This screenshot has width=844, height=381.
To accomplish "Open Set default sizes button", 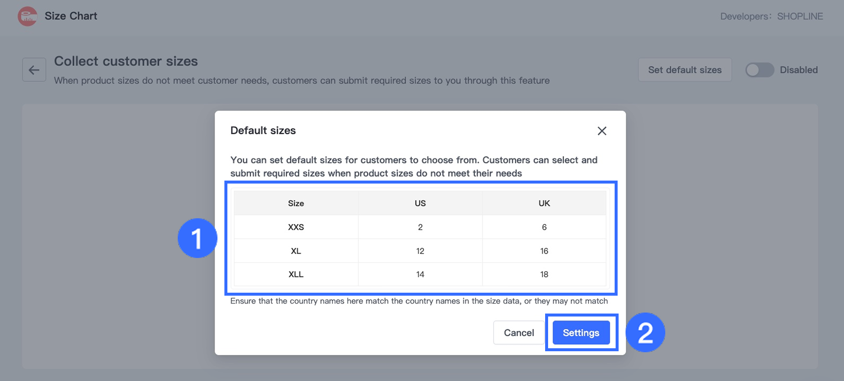I will click(685, 70).
